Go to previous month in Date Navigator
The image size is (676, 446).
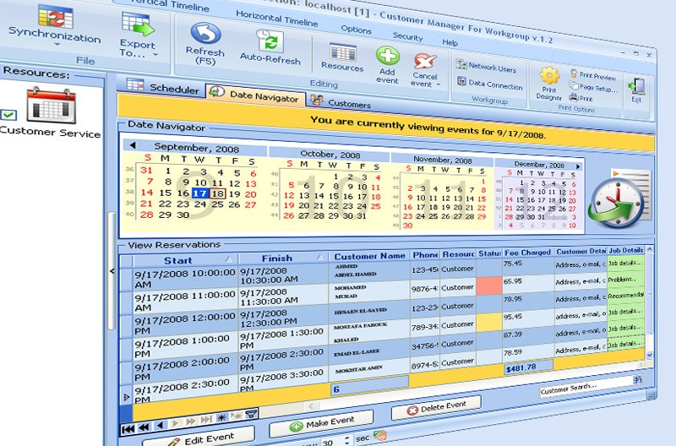[x=133, y=145]
